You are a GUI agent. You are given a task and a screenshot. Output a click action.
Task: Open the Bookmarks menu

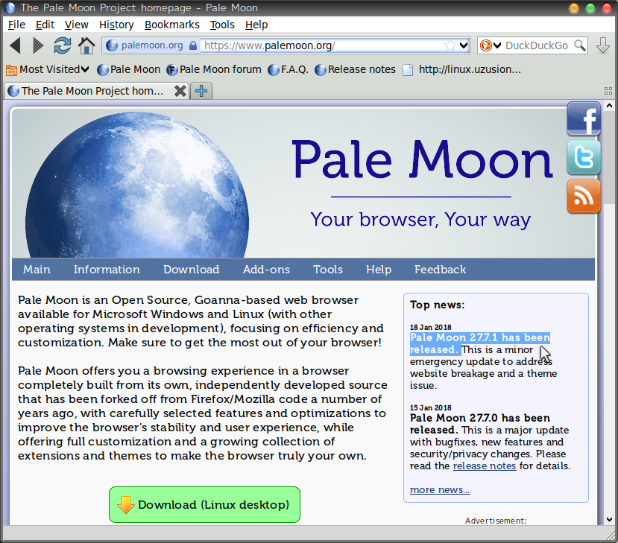coord(172,25)
